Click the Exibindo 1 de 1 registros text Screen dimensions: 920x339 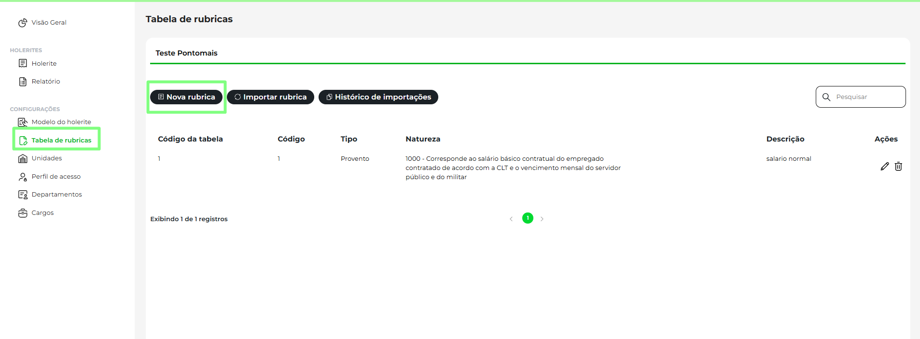click(x=189, y=219)
